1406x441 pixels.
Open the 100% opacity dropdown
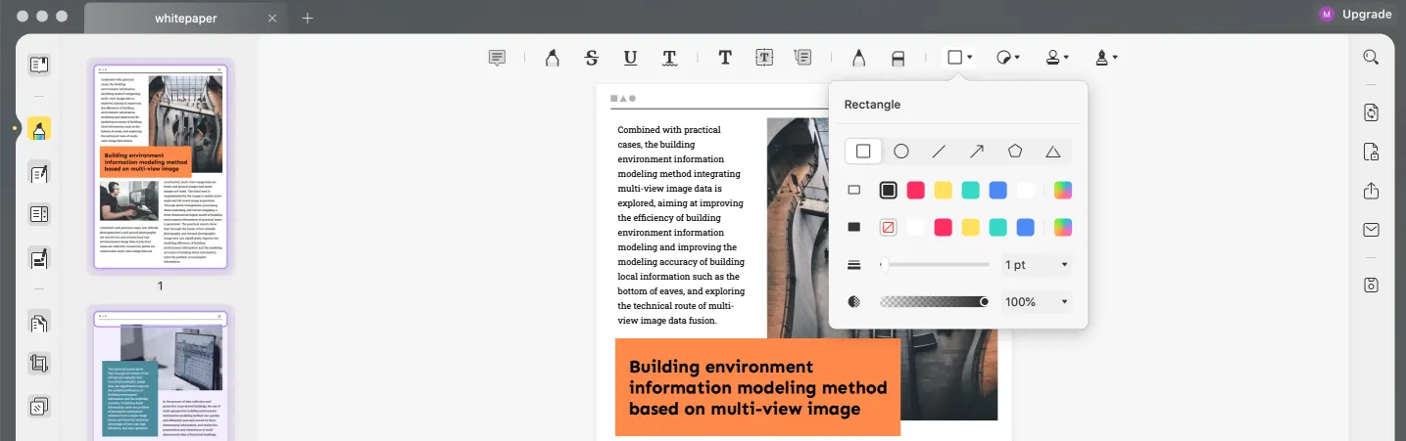point(1037,302)
